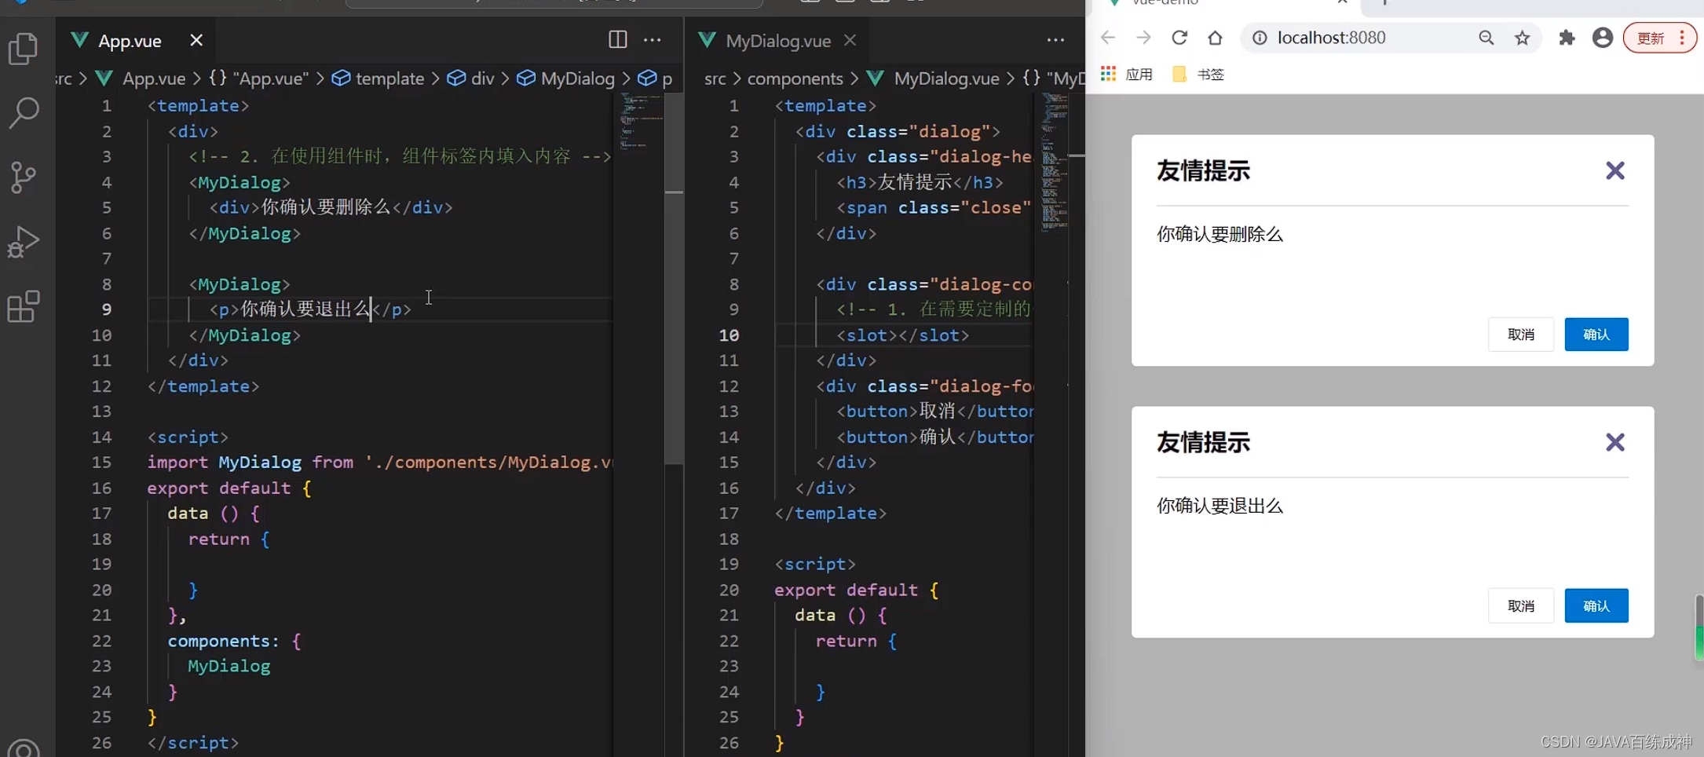Place cursor in <p>你确认要退出么</p> line

point(310,309)
